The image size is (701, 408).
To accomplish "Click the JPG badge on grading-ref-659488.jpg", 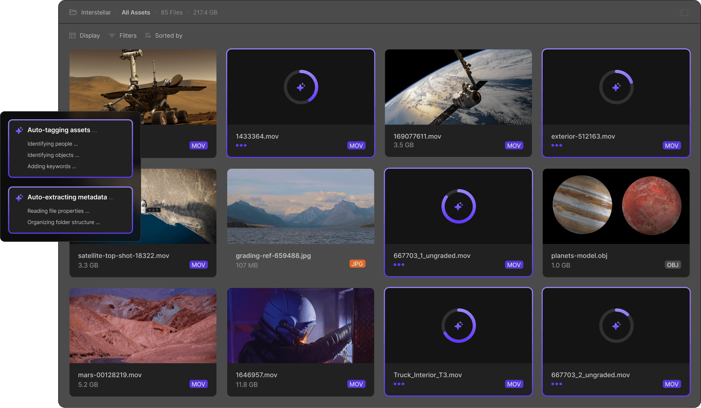I will point(357,264).
